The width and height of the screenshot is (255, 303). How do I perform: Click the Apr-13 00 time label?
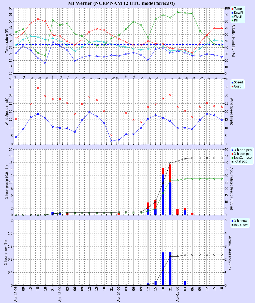(x=60, y=295)
